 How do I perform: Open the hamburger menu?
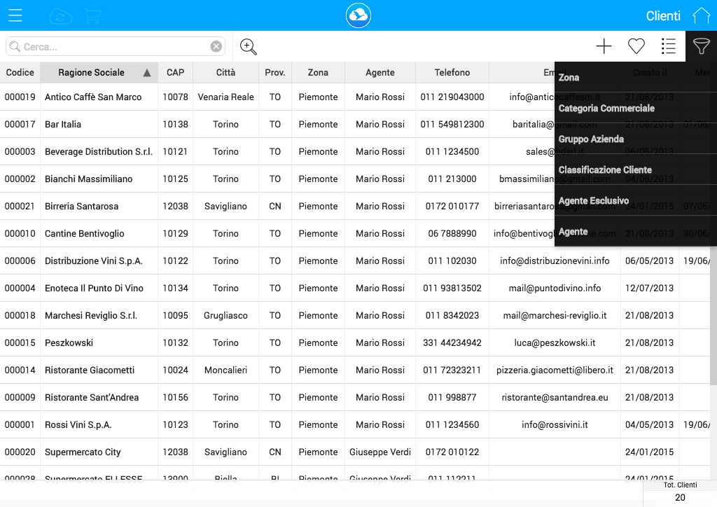[x=15, y=15]
